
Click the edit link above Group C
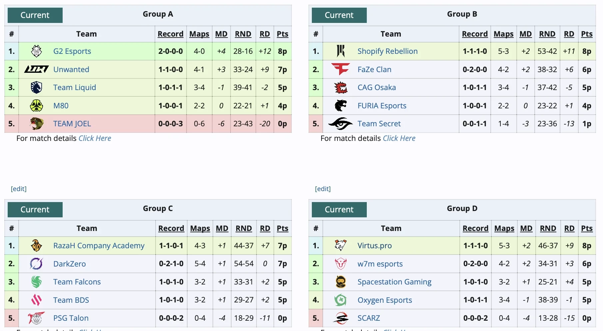pos(19,189)
